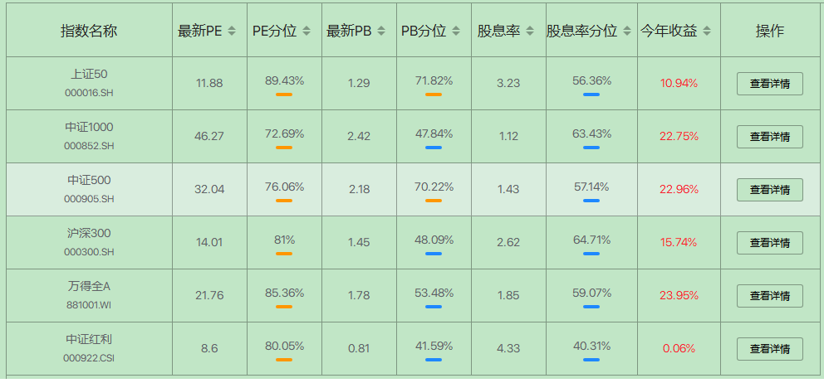Click 查看详情 for 沪深300
Image resolution: width=824 pixels, height=383 pixels.
769,243
